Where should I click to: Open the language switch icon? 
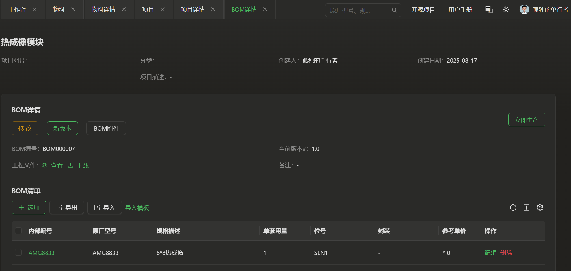click(489, 10)
